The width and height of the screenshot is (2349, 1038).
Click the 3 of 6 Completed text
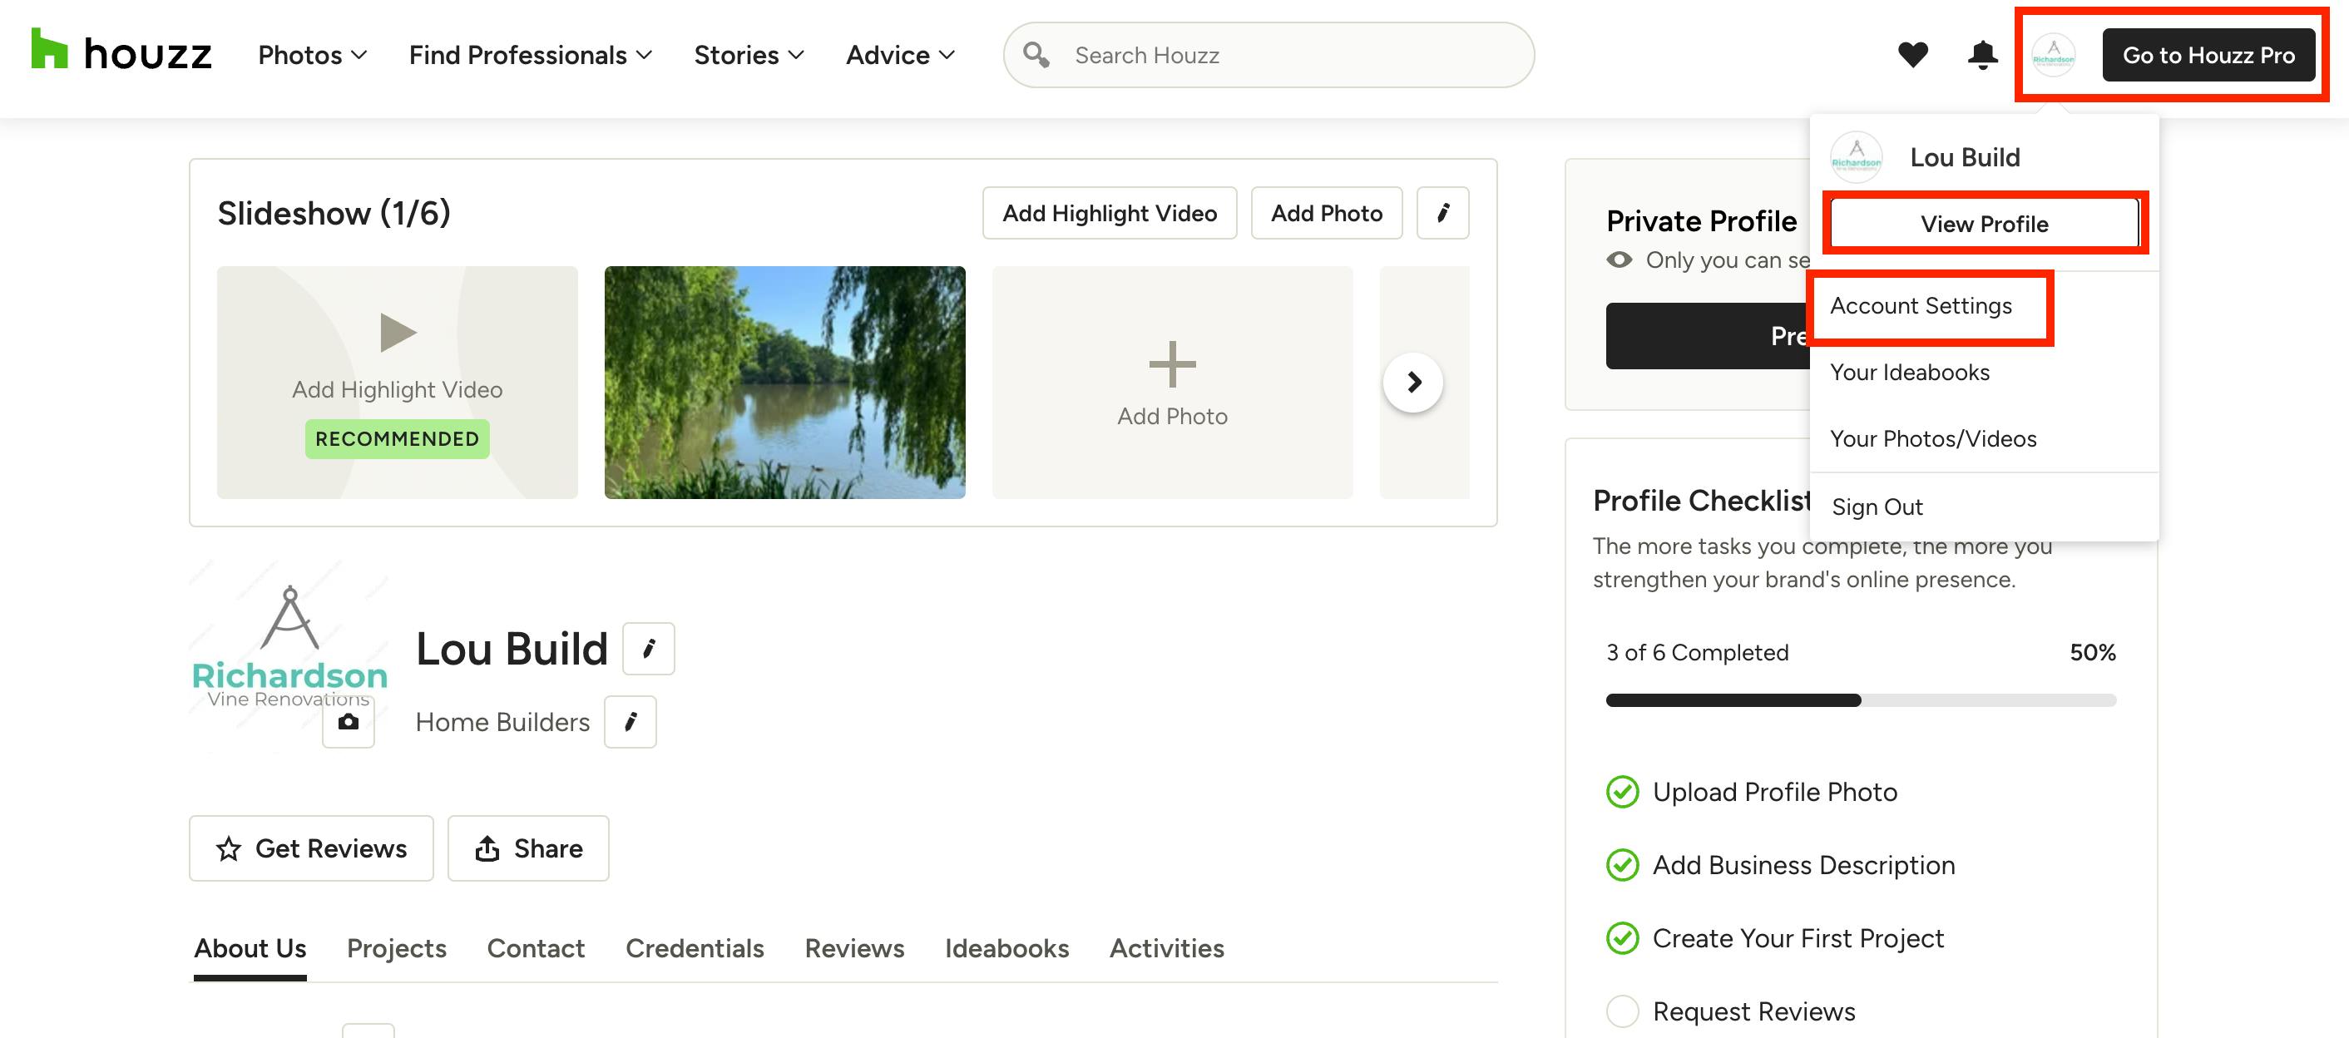tap(1697, 653)
